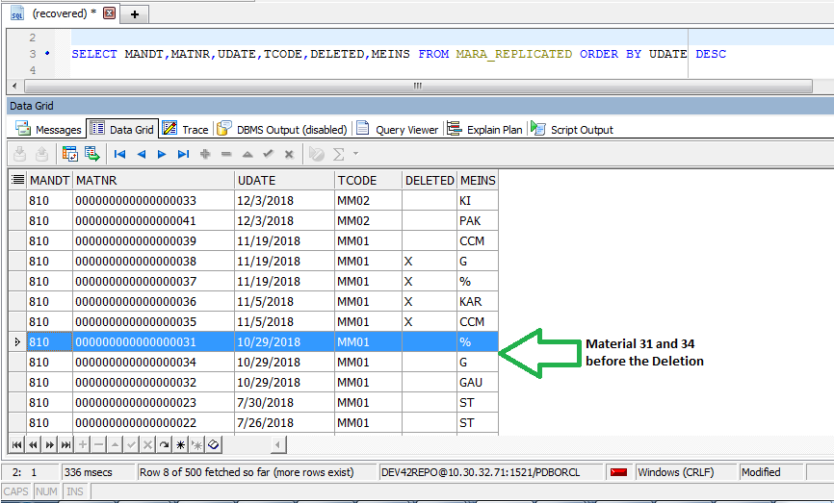This screenshot has height=503, width=834.
Task: Open the dropdown arrow beside sigma
Action: point(355,154)
